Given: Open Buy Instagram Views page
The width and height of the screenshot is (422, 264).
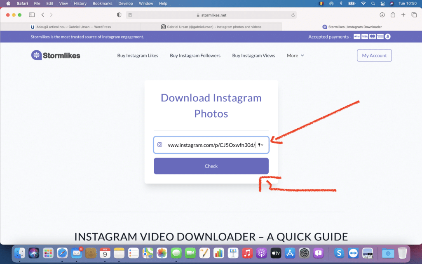Looking at the screenshot, I should [253, 56].
